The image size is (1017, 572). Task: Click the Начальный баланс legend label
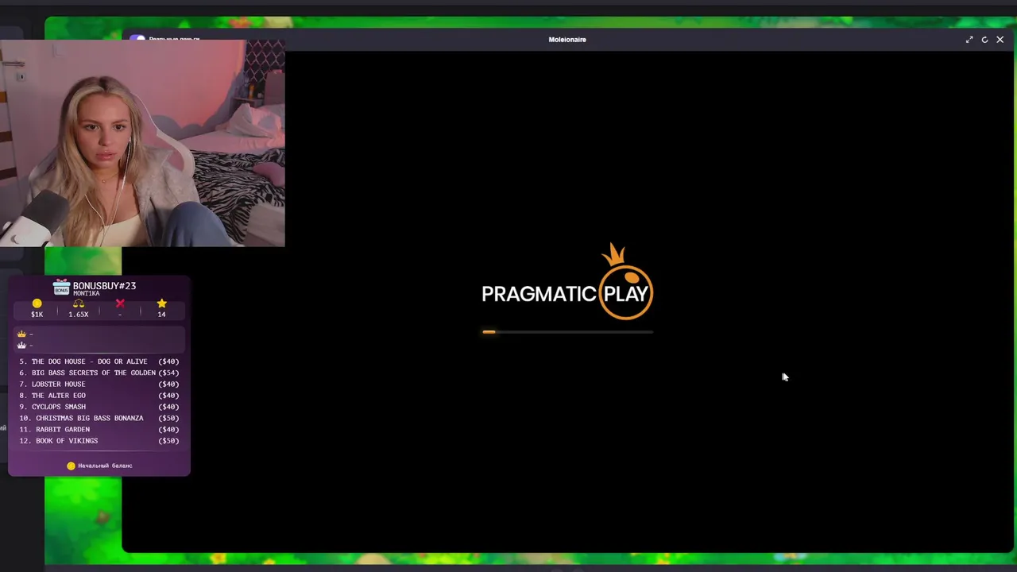coord(105,466)
